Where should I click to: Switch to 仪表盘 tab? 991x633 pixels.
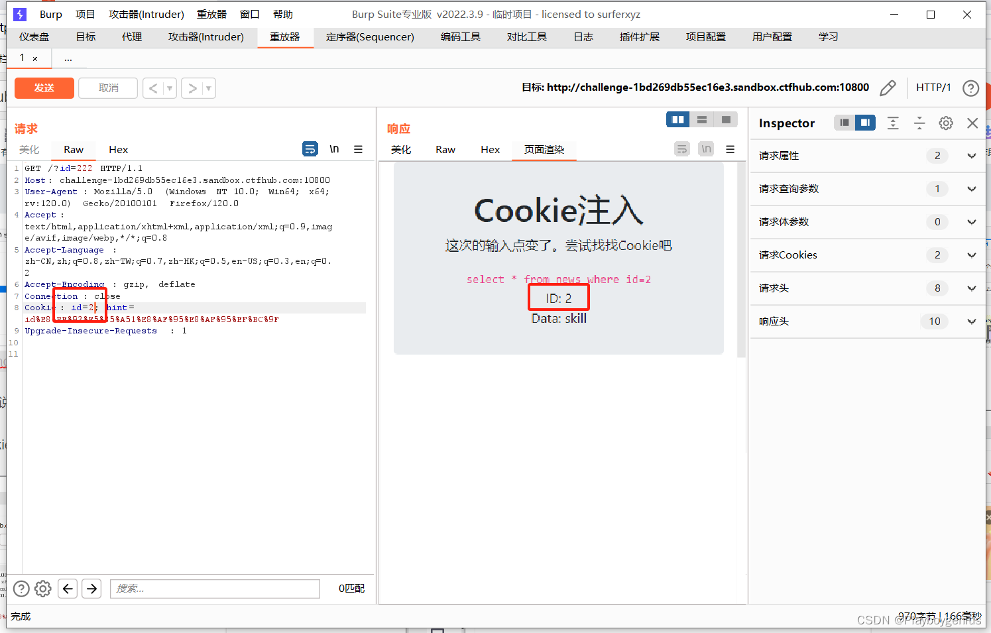click(x=34, y=37)
